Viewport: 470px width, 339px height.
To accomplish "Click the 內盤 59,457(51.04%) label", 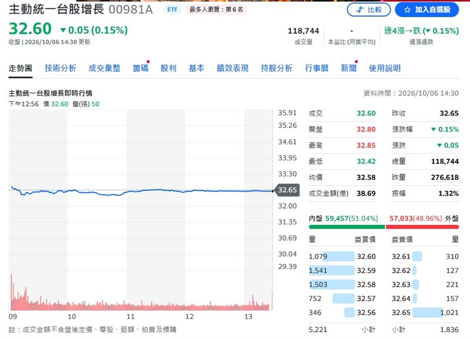I will tap(344, 219).
